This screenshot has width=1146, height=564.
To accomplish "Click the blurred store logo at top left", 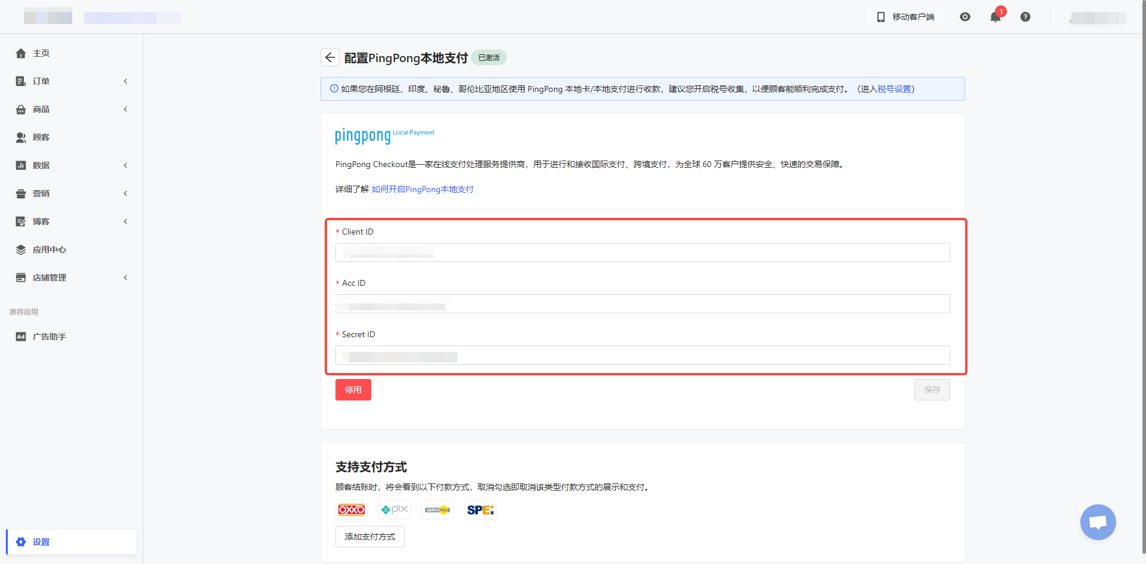I will [x=48, y=16].
